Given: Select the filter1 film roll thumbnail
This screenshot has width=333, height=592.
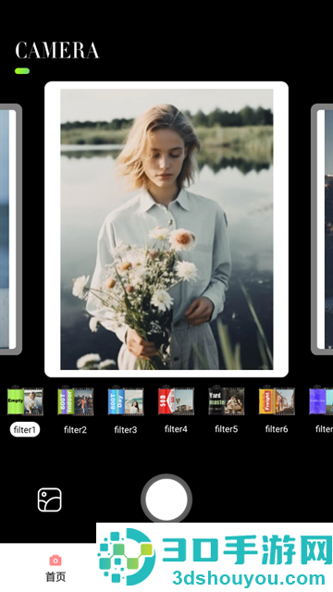Looking at the screenshot, I should pyautogui.click(x=25, y=401).
